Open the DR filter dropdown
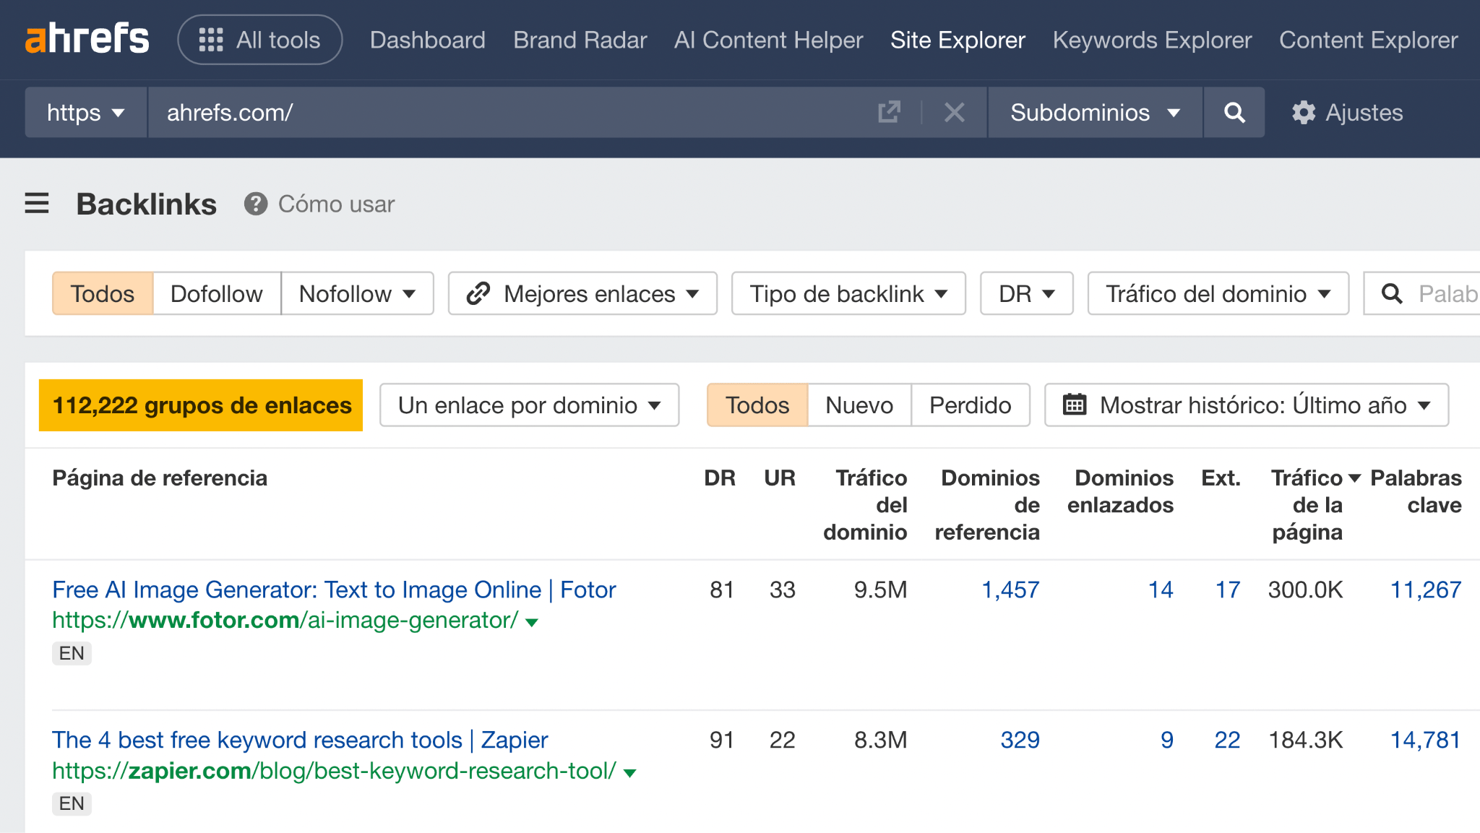Screen dimensions: 1480x833 tap(1026, 293)
